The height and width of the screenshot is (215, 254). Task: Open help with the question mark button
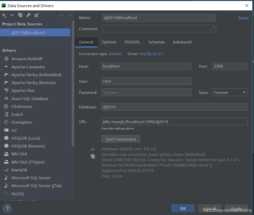click(7, 208)
